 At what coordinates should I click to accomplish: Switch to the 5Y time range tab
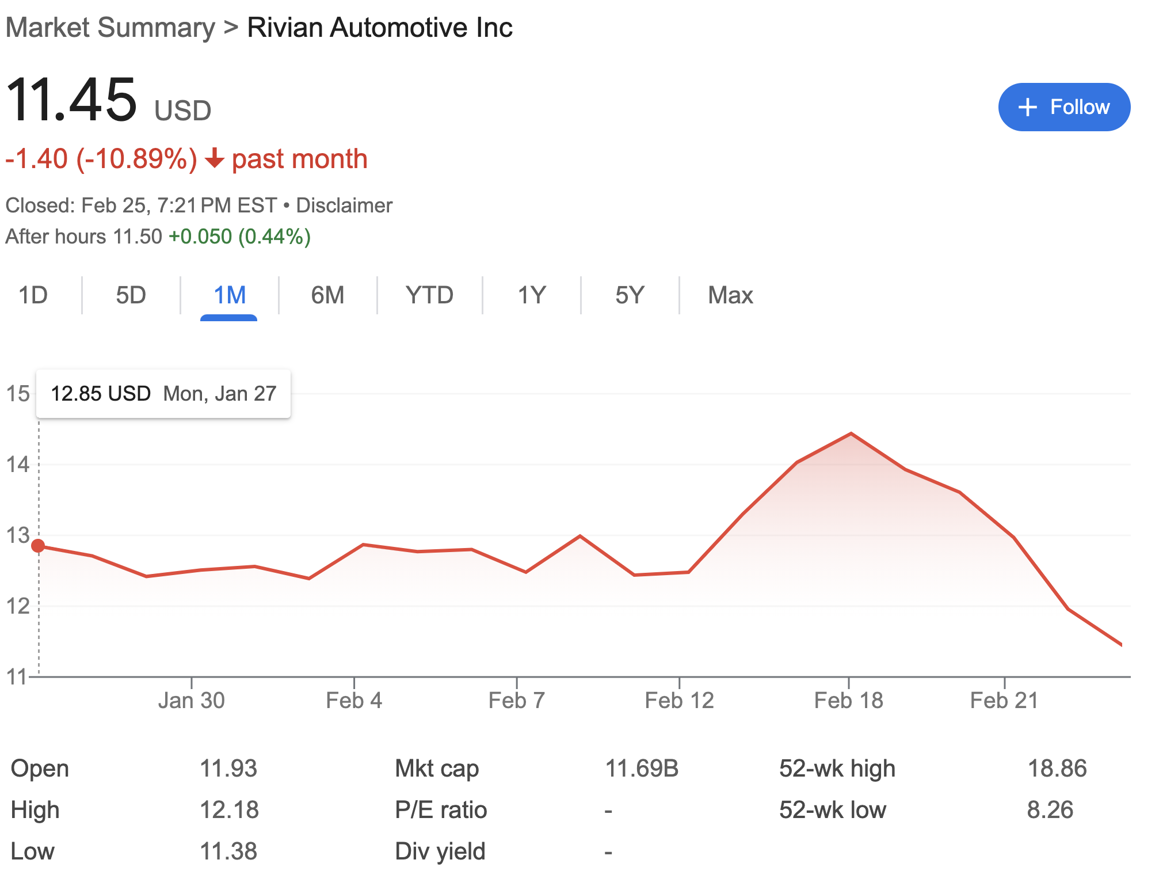pos(630,295)
